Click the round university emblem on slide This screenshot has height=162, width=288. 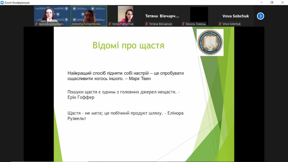210,42
